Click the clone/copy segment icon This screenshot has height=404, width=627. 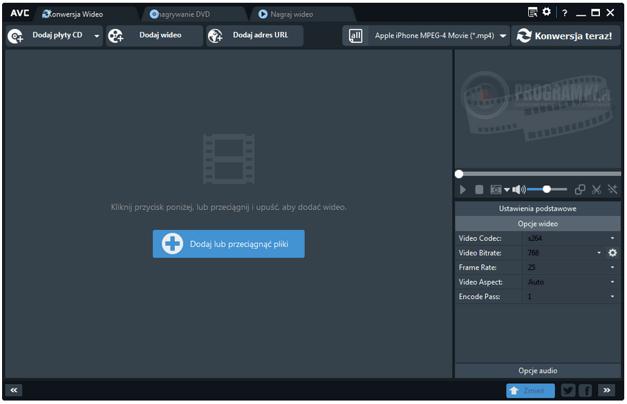580,189
